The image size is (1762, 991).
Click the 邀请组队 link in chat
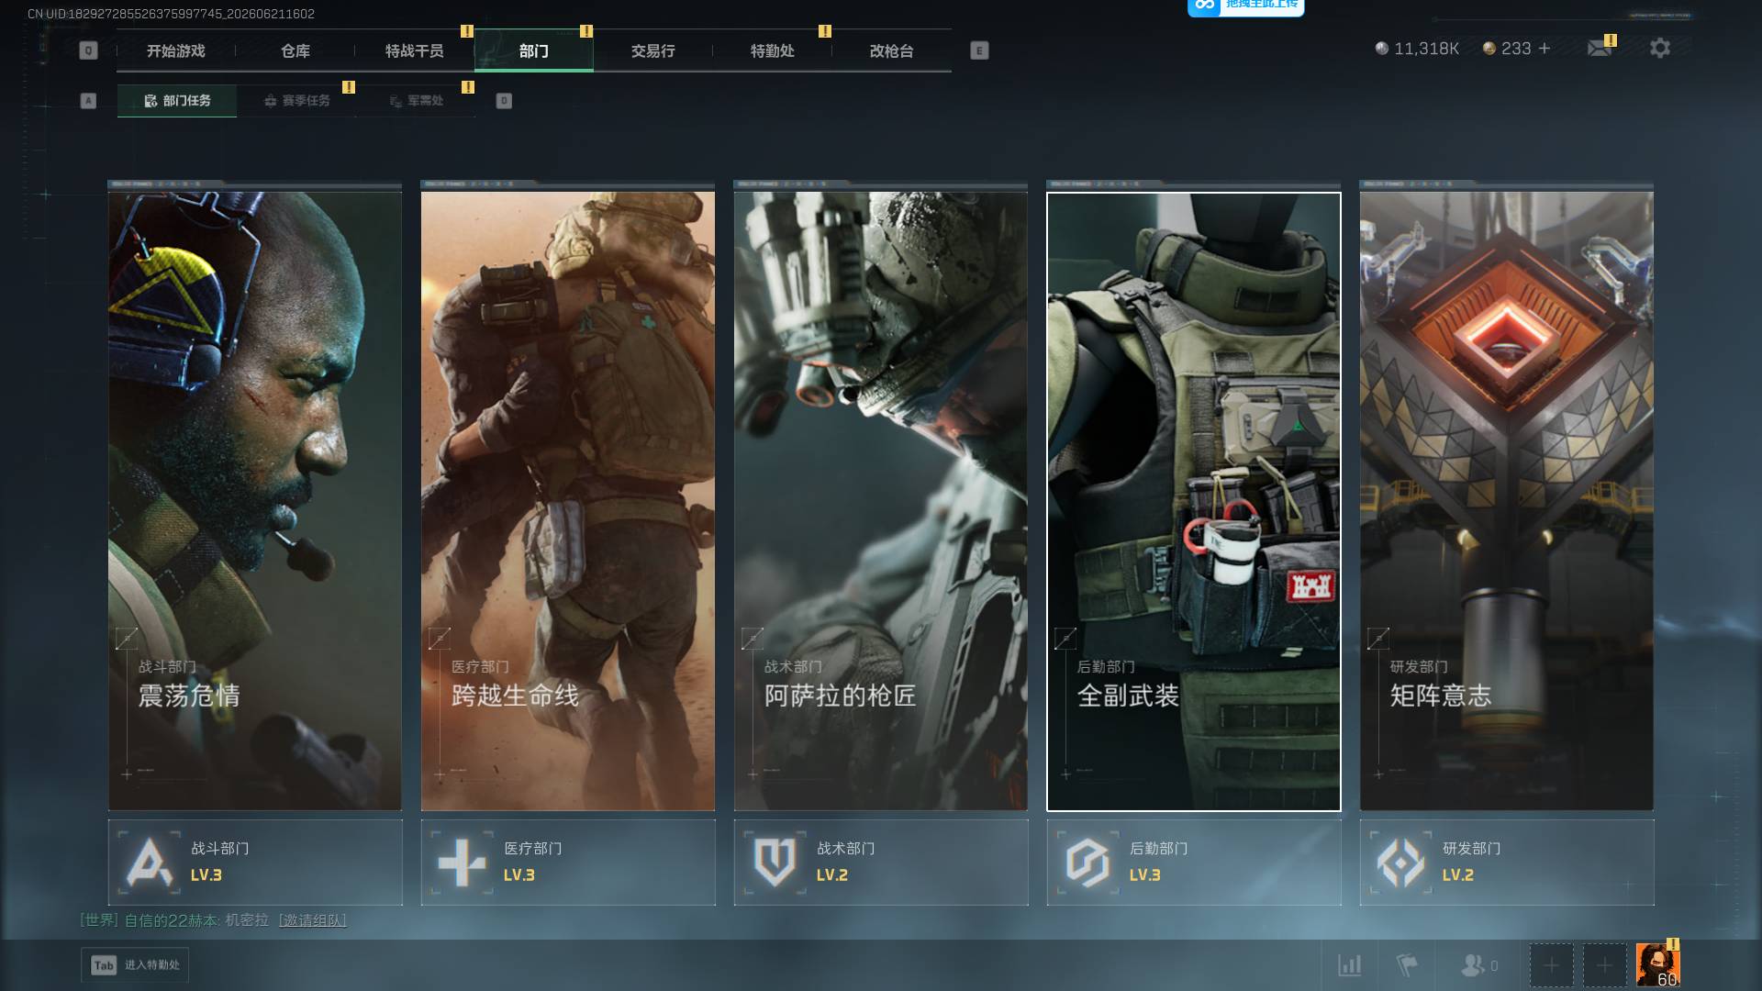(313, 920)
